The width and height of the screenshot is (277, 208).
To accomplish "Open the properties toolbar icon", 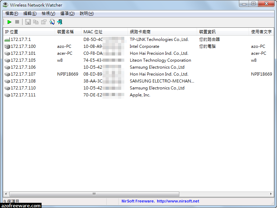I will click(44, 22).
